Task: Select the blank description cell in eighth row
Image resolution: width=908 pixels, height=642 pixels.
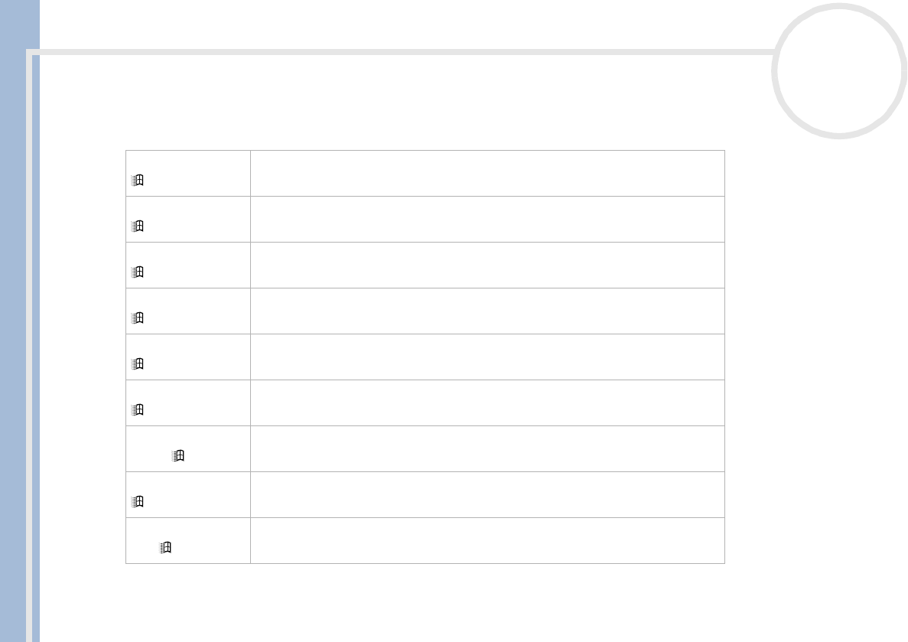Action: [487, 495]
